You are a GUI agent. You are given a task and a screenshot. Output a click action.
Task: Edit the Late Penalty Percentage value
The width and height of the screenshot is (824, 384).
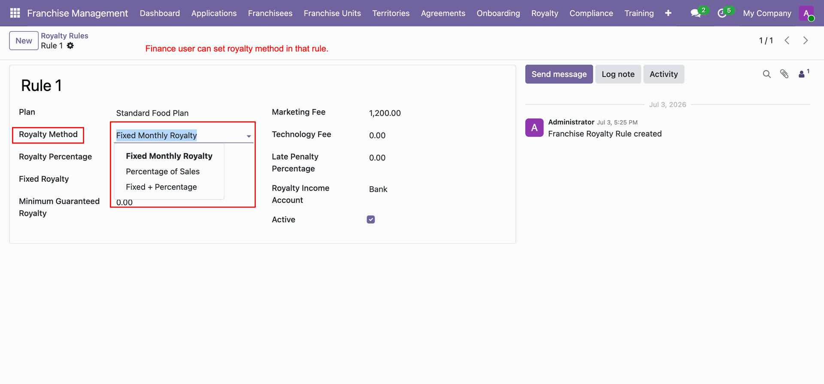377,158
